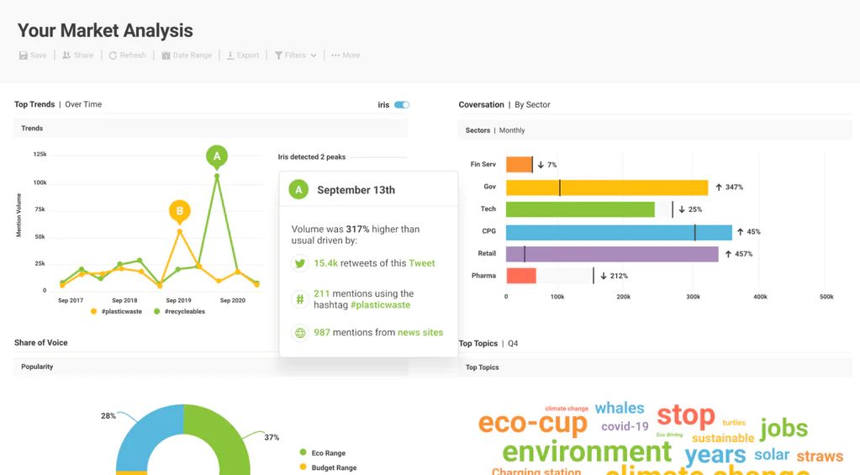
Task: Toggle #plasticwaste legend yellow dot
Action: coord(94,312)
